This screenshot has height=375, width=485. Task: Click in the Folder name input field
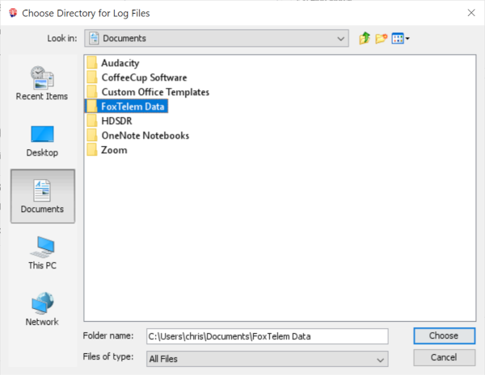pos(268,336)
